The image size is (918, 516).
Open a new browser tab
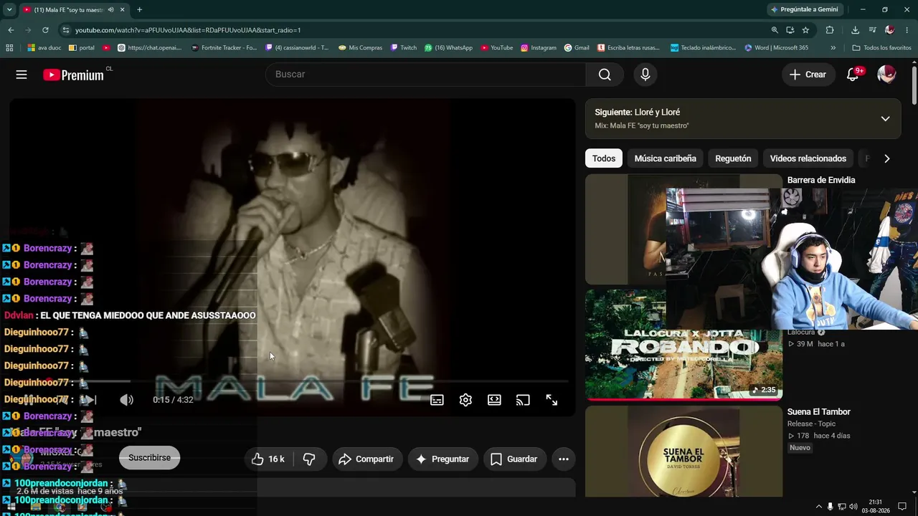click(x=139, y=9)
